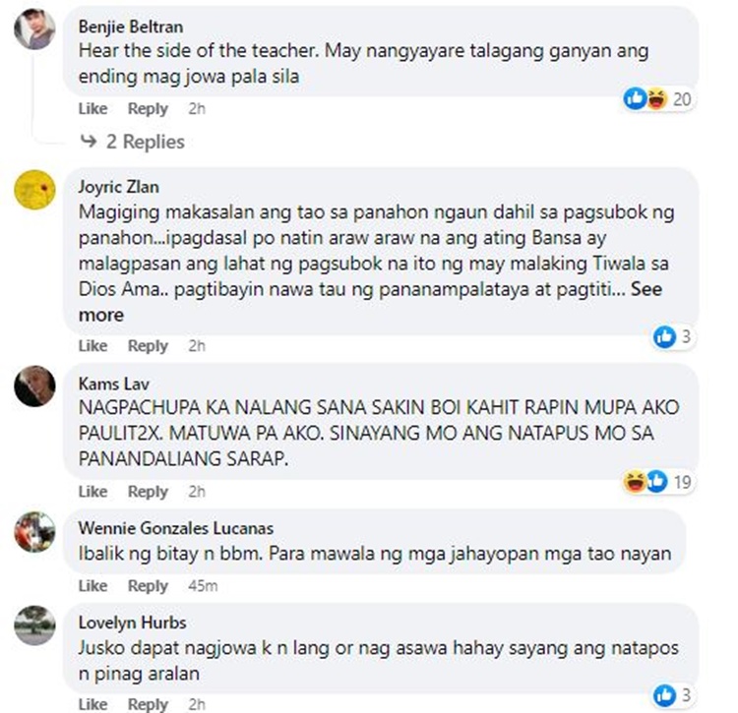738x713 pixels.
Task: Open the 45m timestamp link
Action: (x=203, y=586)
